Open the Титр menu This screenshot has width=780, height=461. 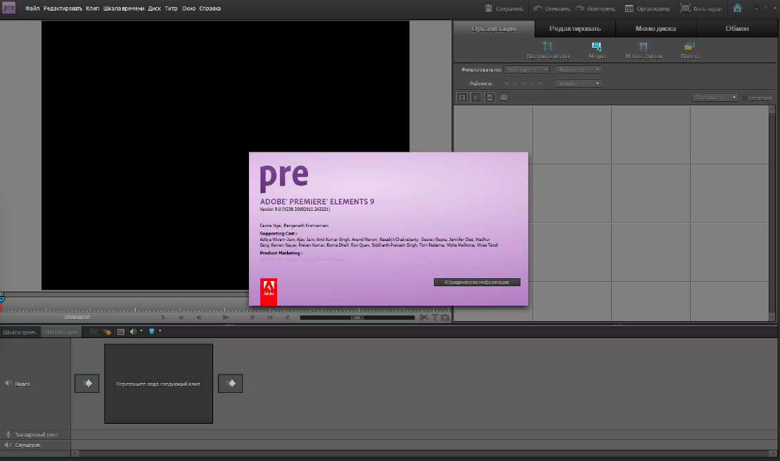point(171,8)
